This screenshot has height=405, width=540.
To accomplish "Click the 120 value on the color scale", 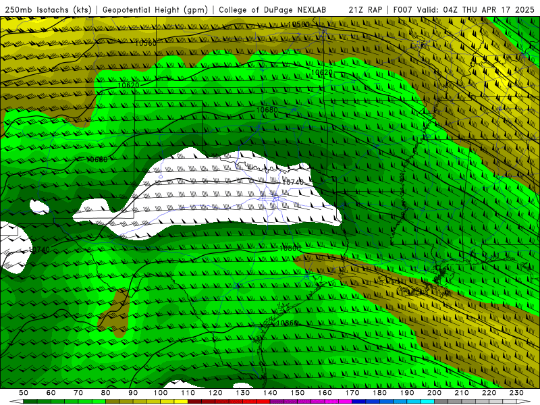I will click(215, 393).
